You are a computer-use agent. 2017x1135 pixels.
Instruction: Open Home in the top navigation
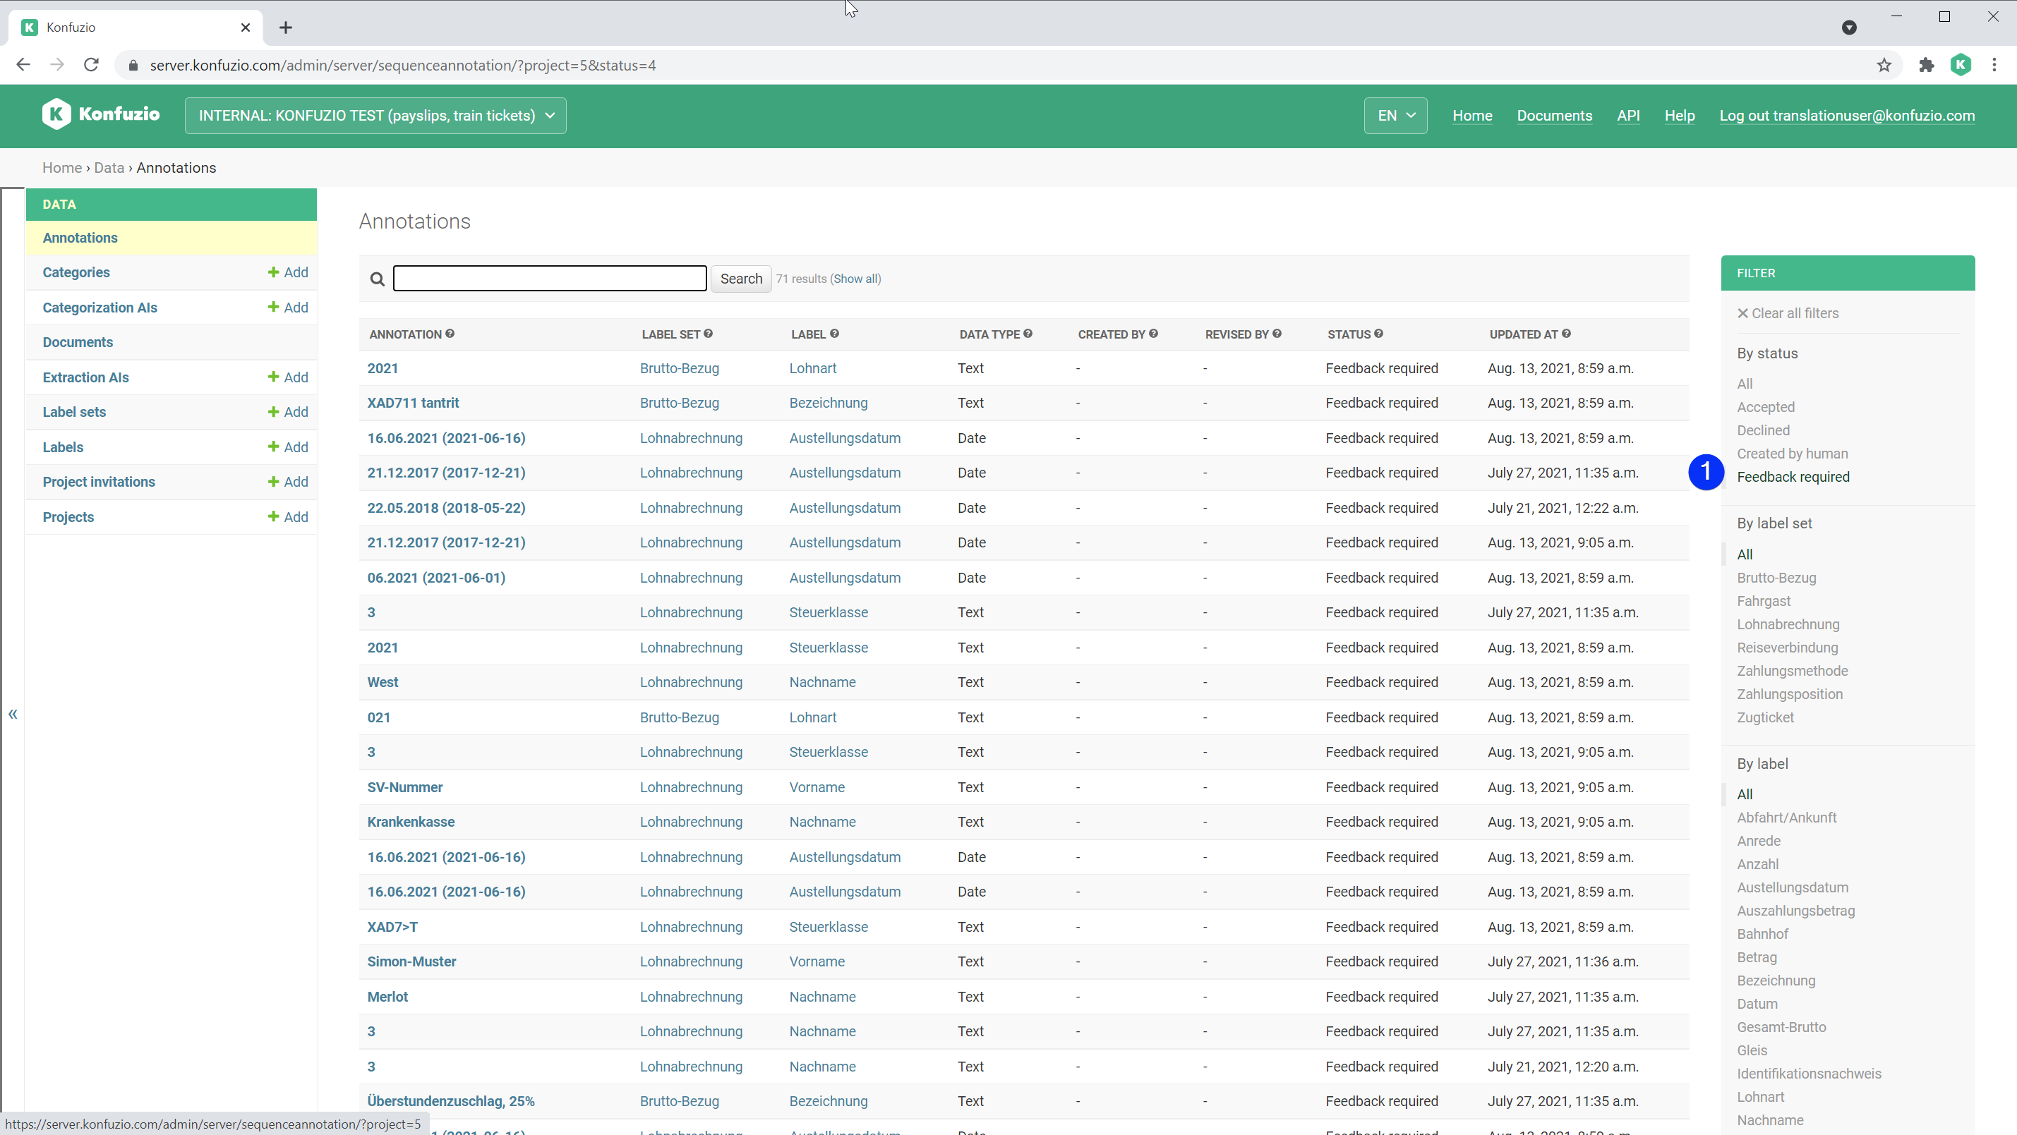(1472, 115)
